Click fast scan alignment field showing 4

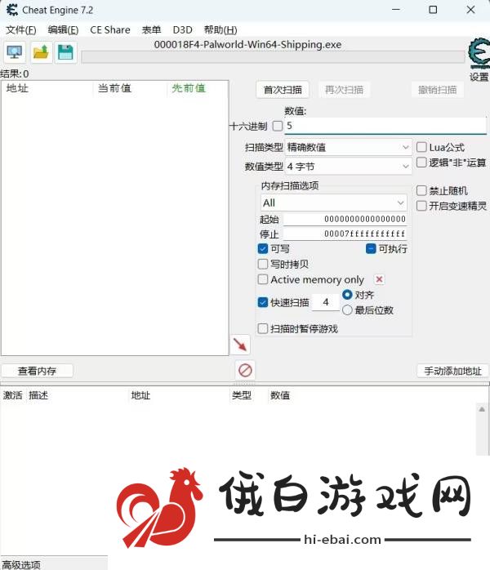[x=326, y=302]
